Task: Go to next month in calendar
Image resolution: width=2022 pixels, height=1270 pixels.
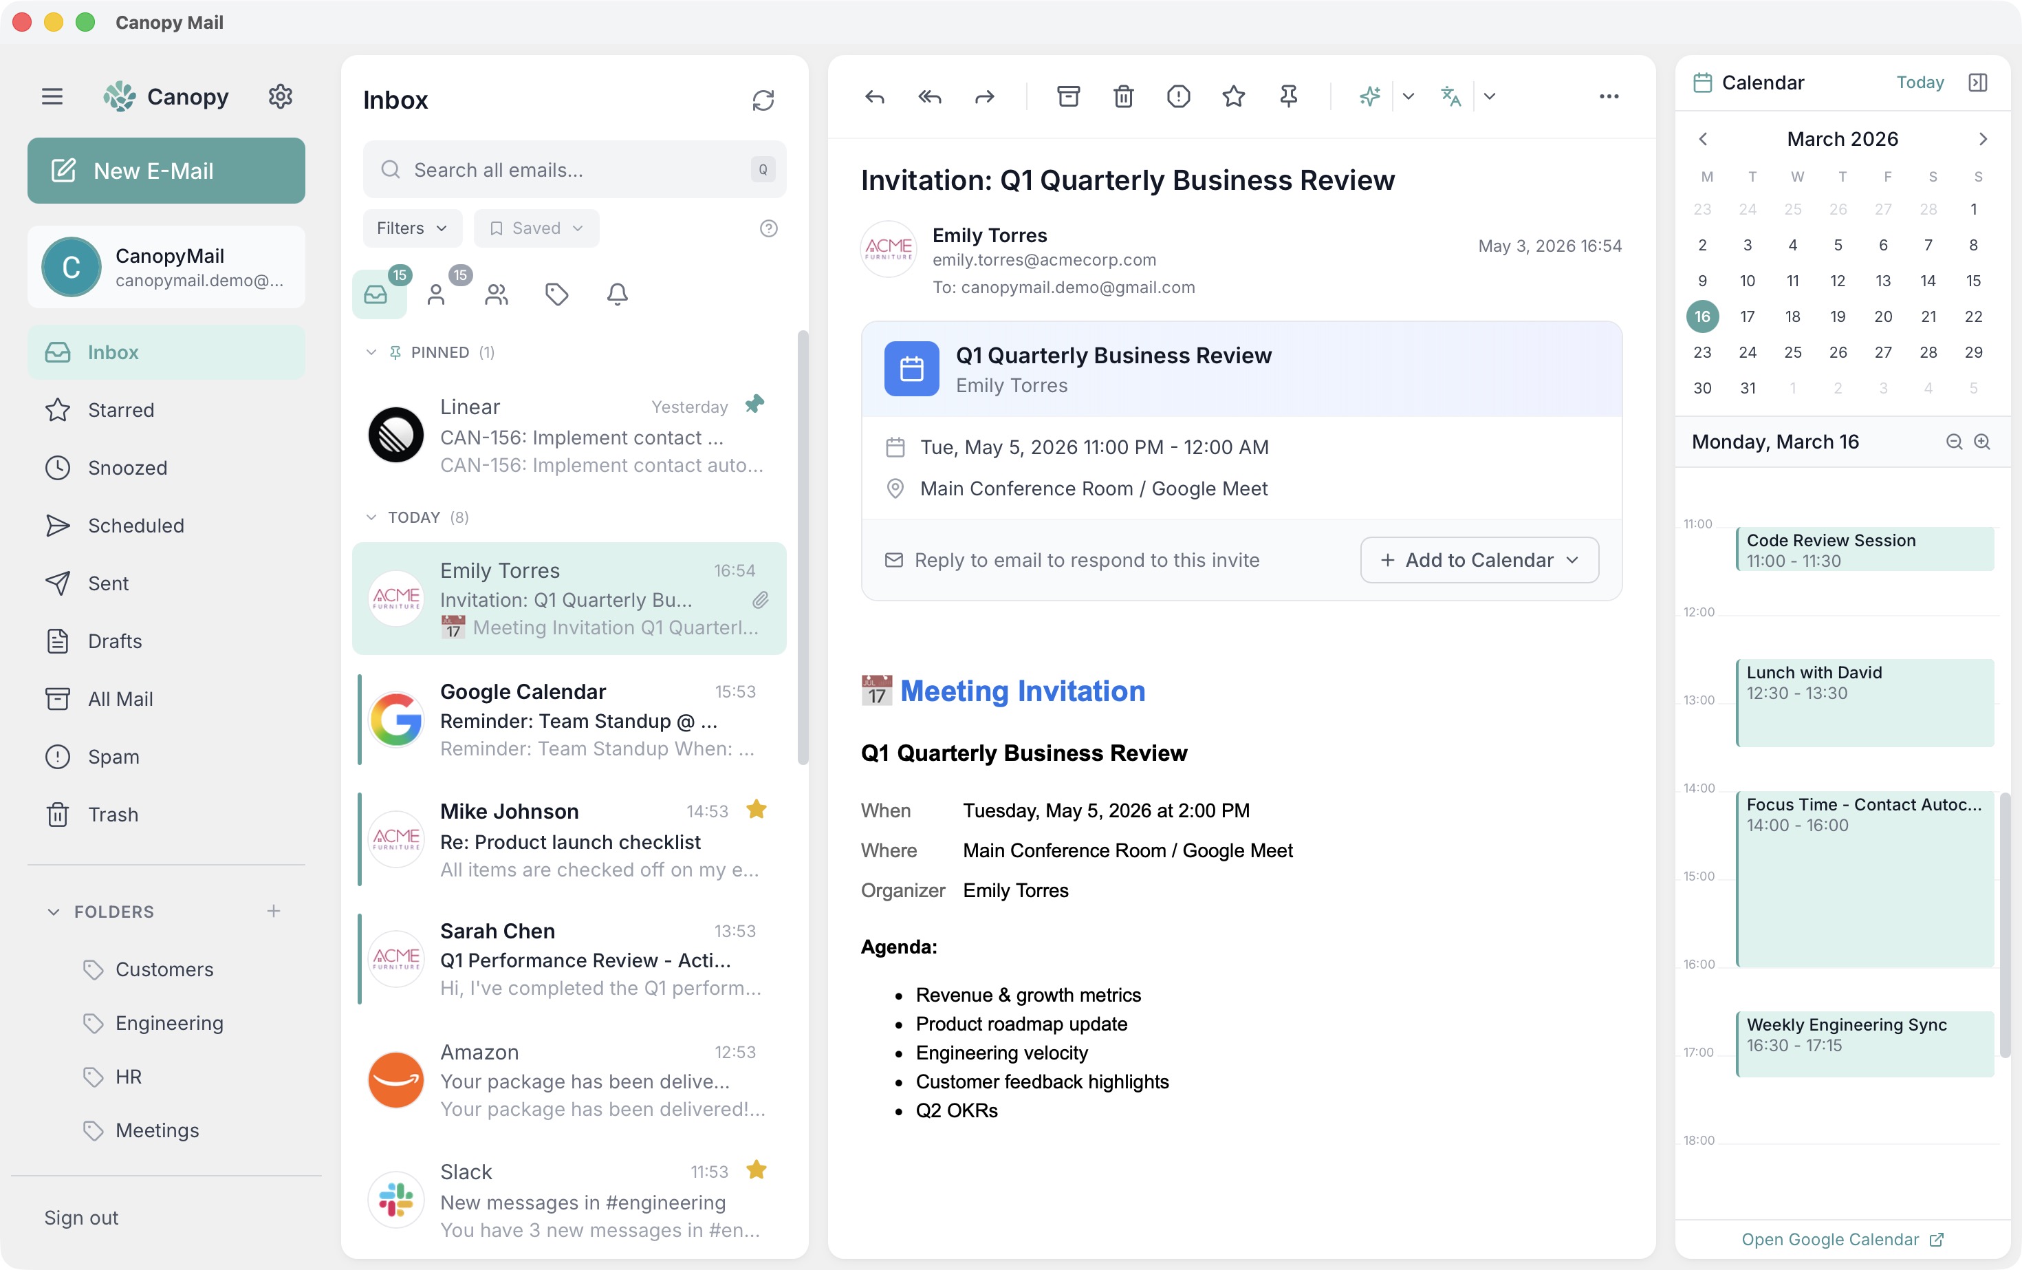Action: pyautogui.click(x=1983, y=140)
